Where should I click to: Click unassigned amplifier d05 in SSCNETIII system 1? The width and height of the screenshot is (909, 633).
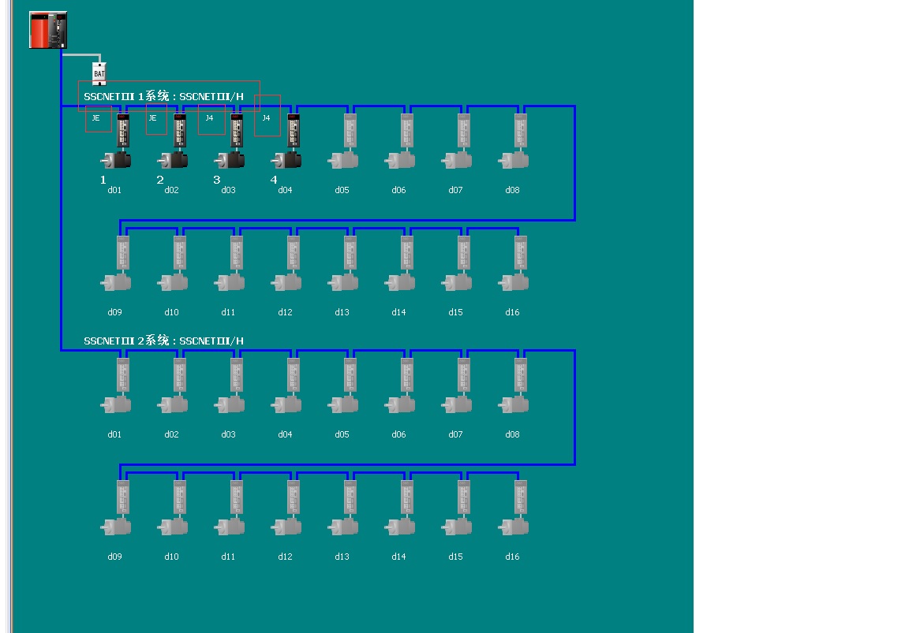pos(350,131)
